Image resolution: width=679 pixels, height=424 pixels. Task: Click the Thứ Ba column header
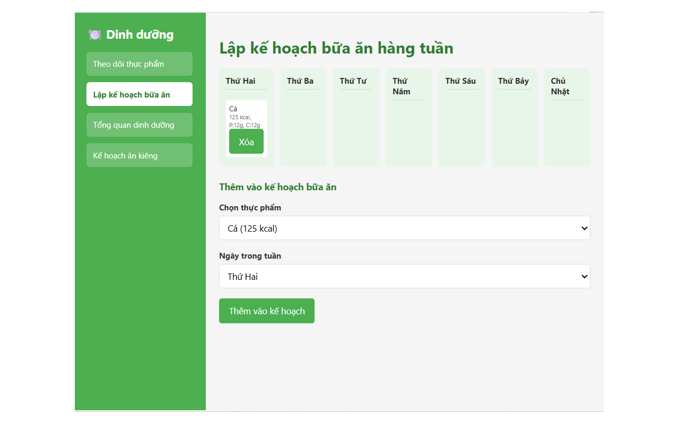point(300,81)
